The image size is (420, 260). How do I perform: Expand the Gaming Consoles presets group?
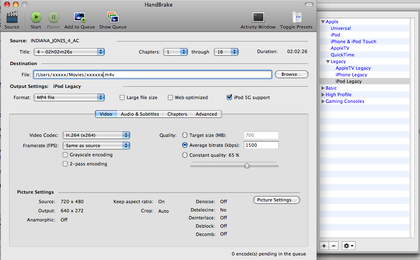[323, 101]
